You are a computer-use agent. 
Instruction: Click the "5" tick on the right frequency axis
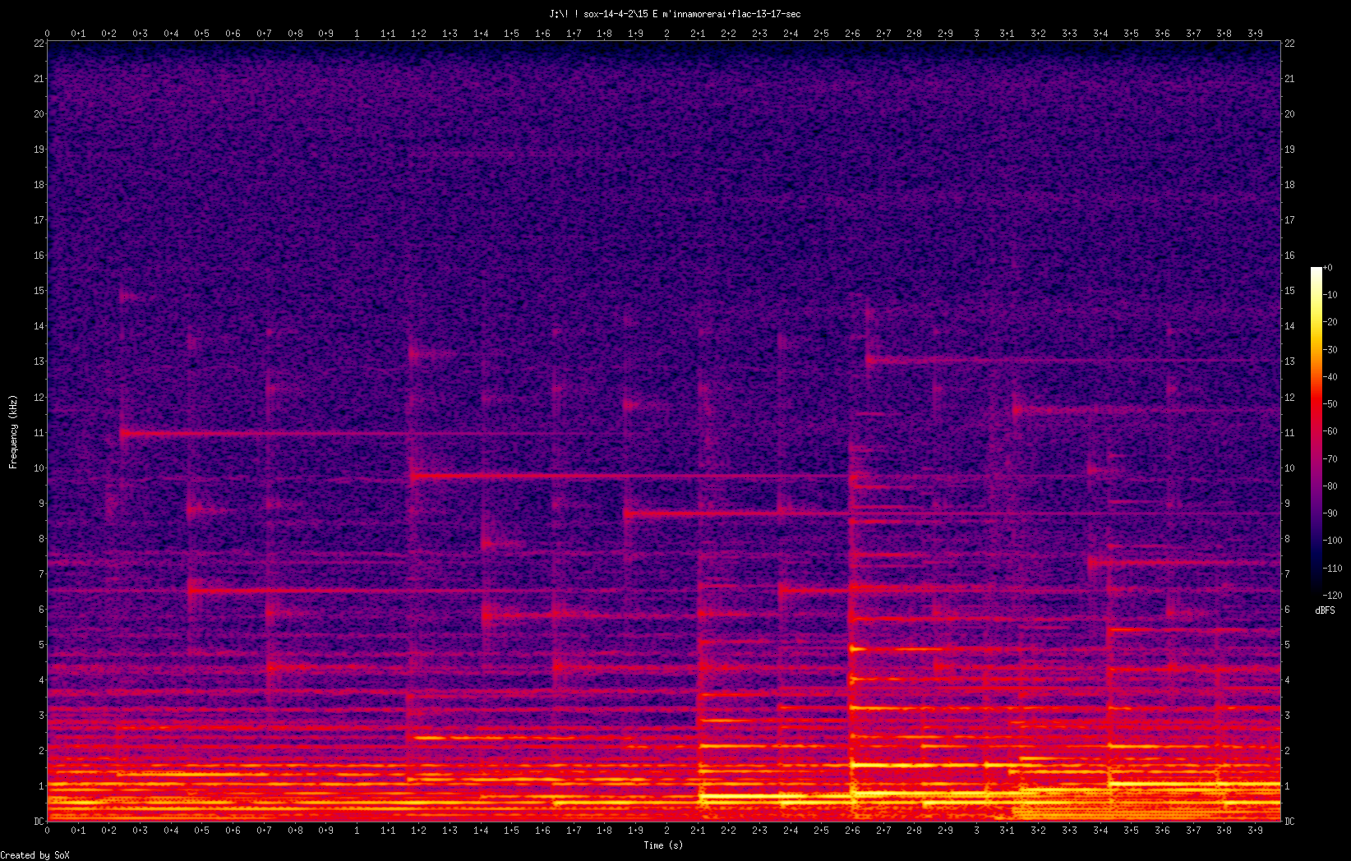(x=1287, y=645)
